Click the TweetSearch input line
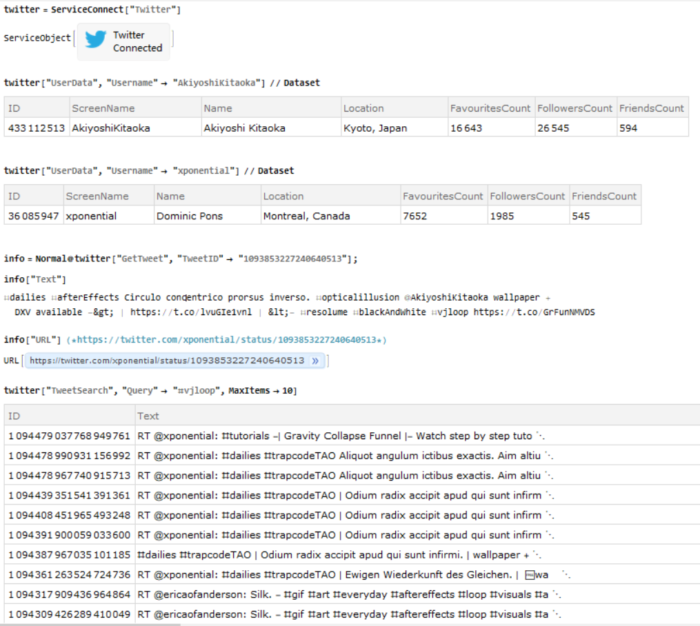This screenshot has width=700, height=626. (150, 390)
